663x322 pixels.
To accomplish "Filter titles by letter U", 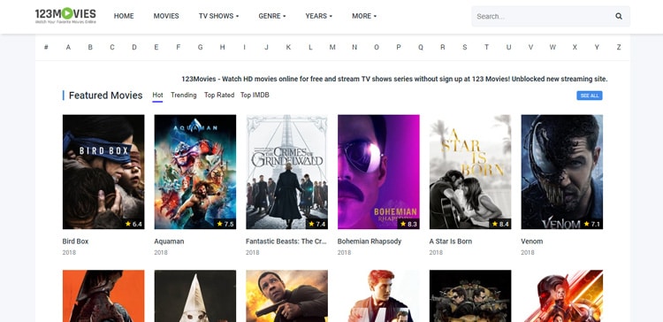I will point(508,47).
